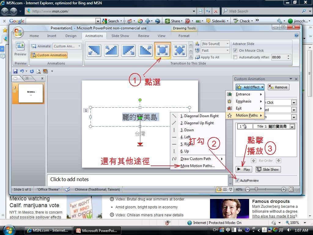Open the Format drawing tools tab
This screenshot has width=313, height=235.
coord(184,36)
